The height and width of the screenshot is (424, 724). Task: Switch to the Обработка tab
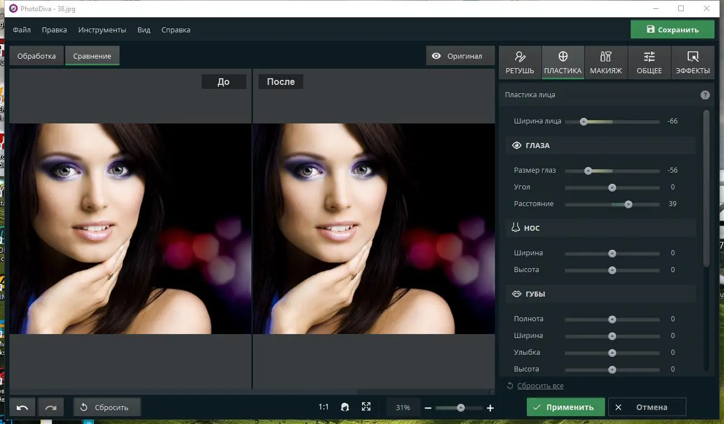[x=36, y=56]
